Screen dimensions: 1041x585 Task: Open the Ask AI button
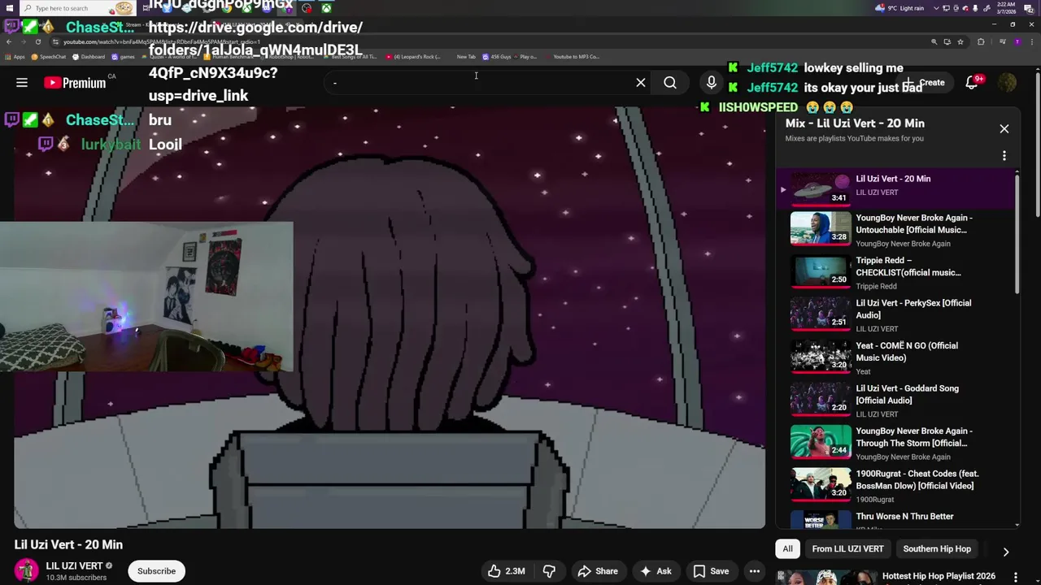(656, 571)
